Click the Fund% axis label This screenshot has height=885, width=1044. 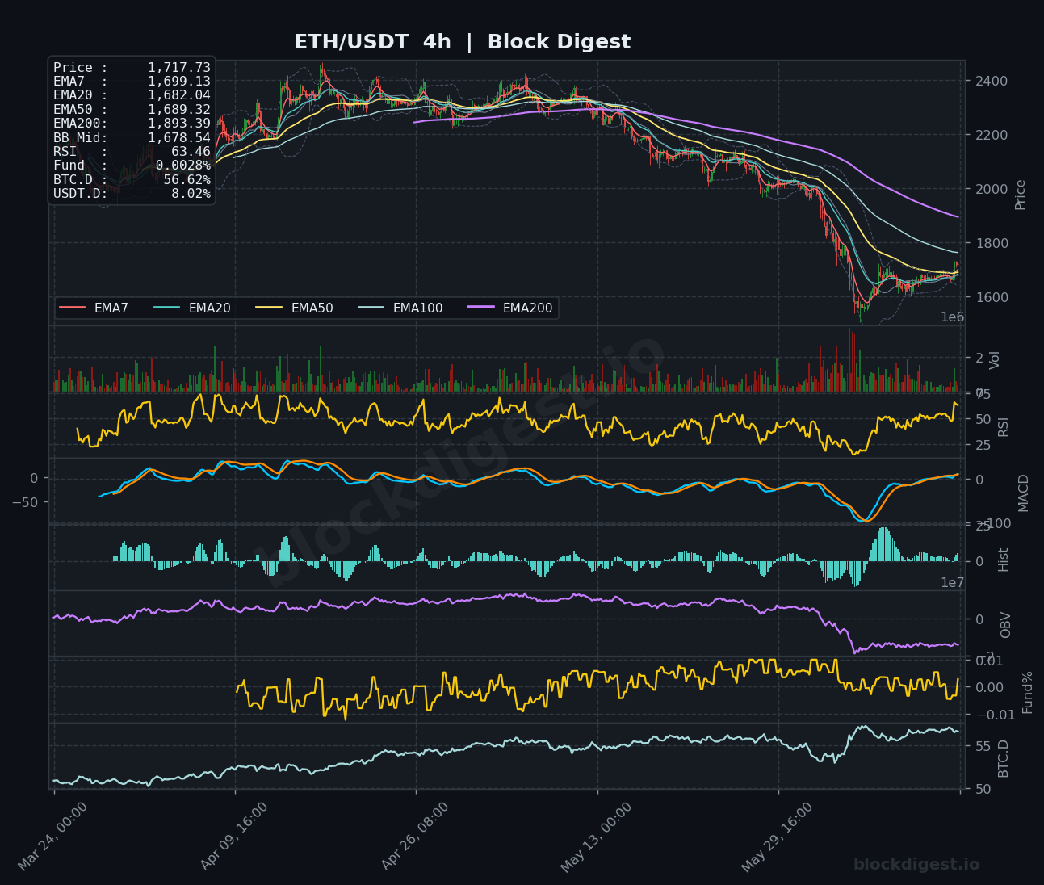(x=1028, y=692)
